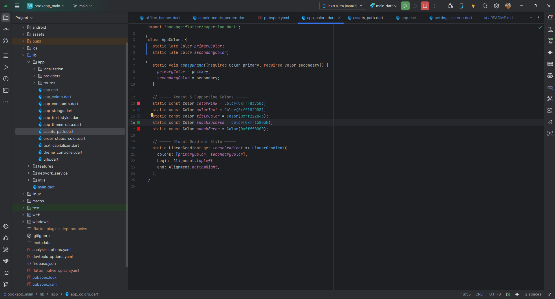Open the Pull Requests tool window

click(x=6, y=41)
